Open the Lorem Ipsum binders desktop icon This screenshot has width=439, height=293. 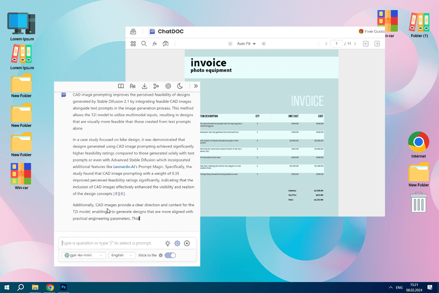pyautogui.click(x=22, y=58)
